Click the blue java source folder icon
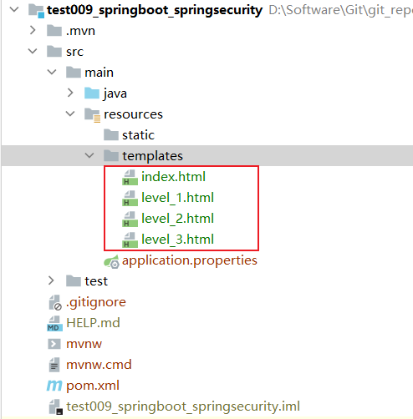 [x=92, y=93]
